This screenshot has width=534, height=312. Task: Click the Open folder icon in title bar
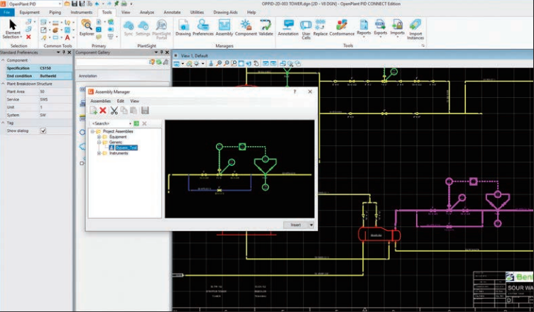coord(67,4)
